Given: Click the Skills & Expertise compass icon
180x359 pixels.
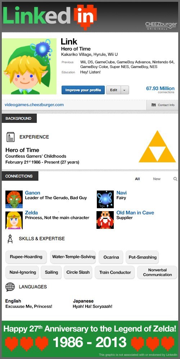Looking at the screenshot, I should 10,239.
